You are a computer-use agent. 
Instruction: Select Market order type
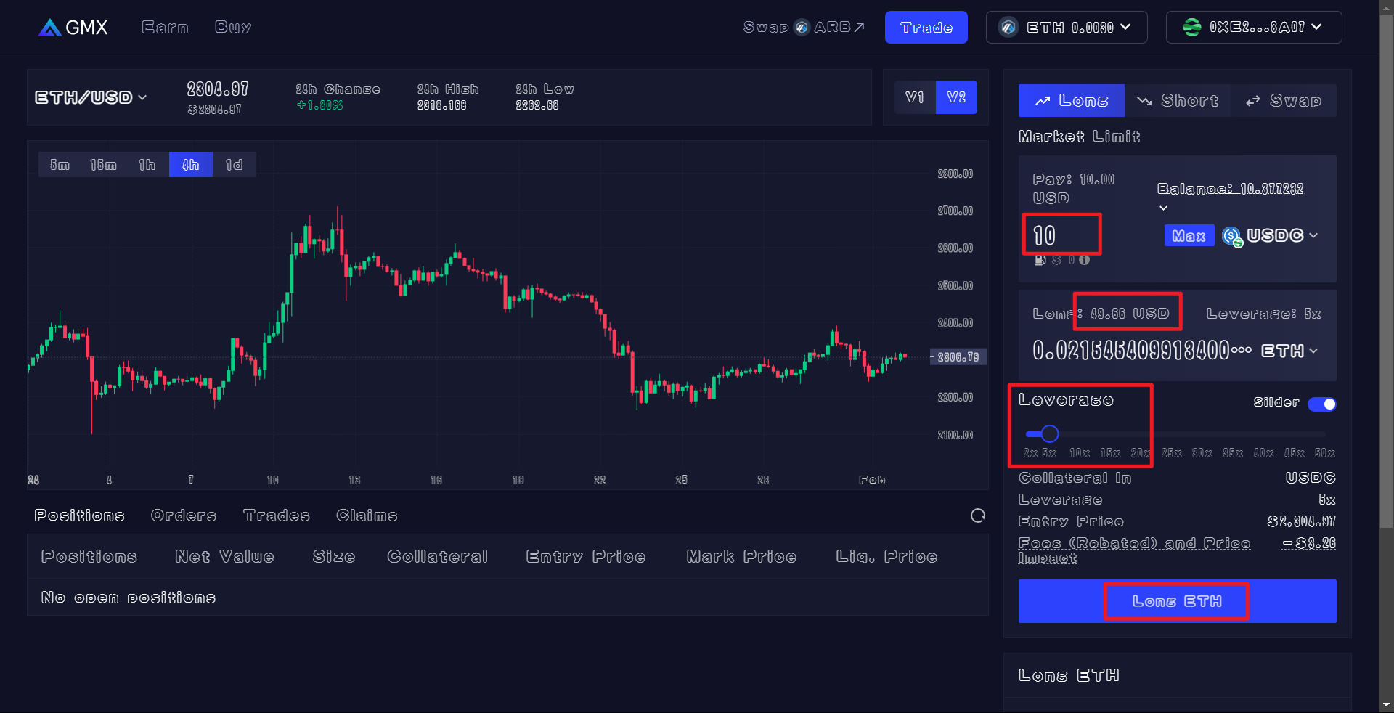click(x=1051, y=137)
